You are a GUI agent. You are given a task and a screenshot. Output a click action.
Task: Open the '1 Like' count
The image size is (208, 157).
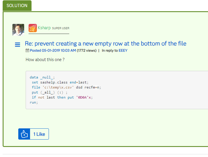tap(39, 134)
